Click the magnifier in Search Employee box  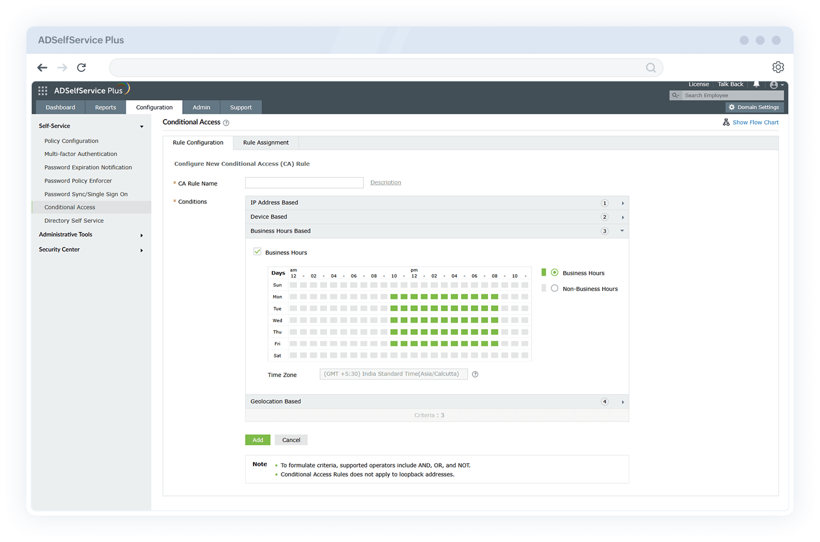676,95
